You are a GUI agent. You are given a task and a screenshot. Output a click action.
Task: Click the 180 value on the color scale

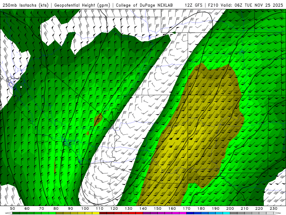click(x=201, y=209)
